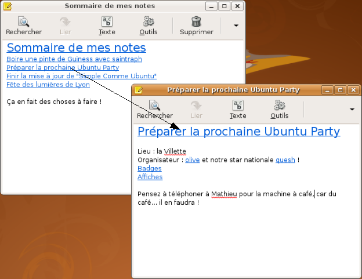This screenshot has width=362, height=279.
Task: Click Lier icon in Ubuntu Party note
Action: pos(197,106)
